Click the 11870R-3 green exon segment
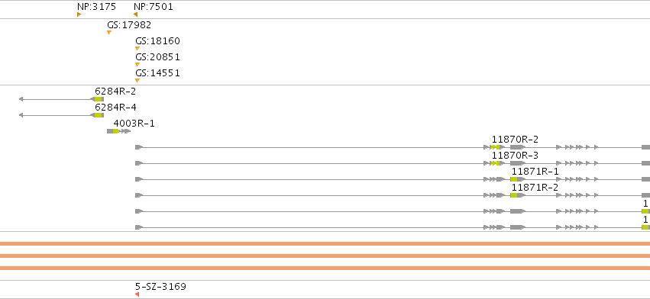Viewport: 650px width, 299px height. [x=496, y=163]
